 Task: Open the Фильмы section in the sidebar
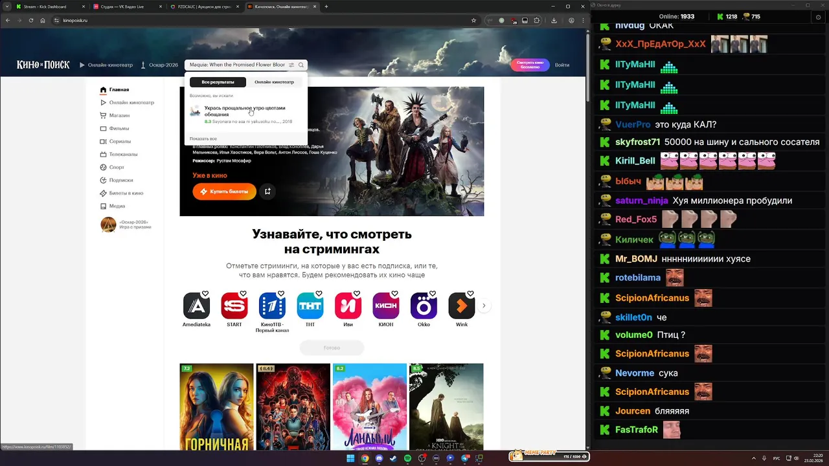click(115, 128)
